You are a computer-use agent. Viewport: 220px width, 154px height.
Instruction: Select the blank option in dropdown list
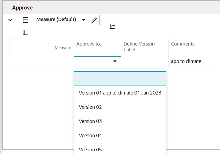point(120,79)
